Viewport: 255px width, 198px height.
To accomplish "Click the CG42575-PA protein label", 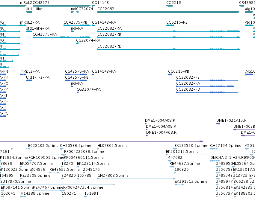I will coord(77,71).
